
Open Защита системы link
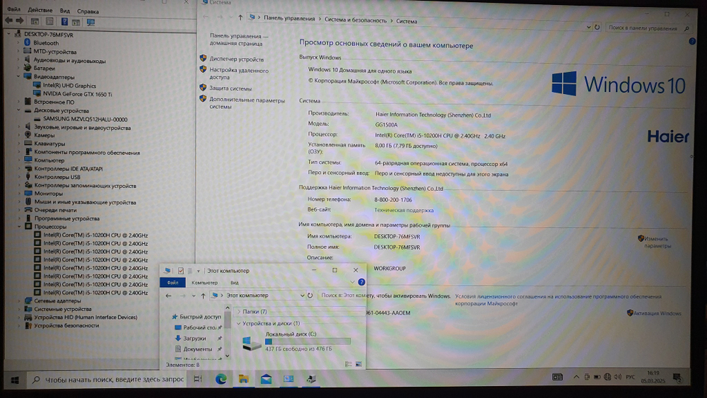[x=230, y=88]
